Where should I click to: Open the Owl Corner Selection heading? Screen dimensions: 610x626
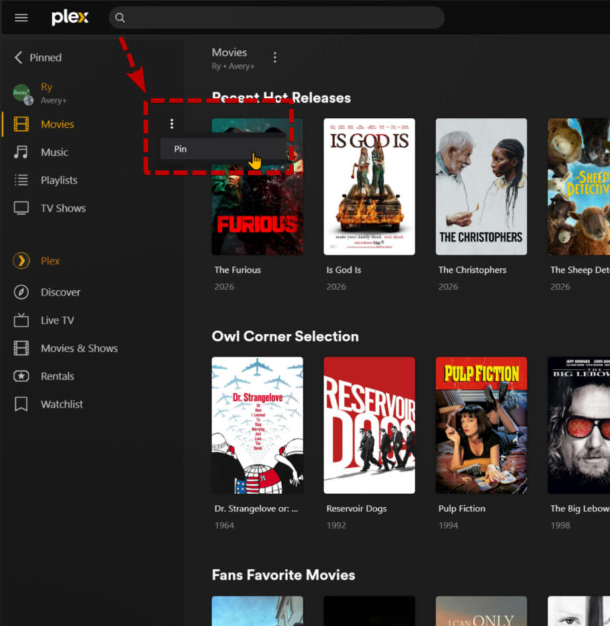(x=285, y=336)
